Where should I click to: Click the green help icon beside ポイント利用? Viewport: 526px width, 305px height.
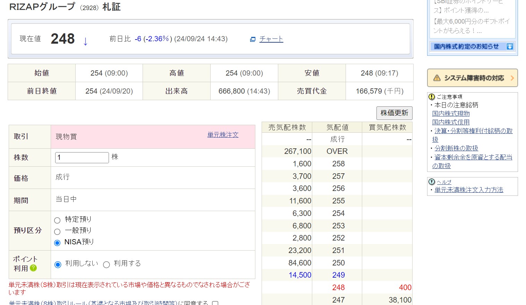click(33, 268)
